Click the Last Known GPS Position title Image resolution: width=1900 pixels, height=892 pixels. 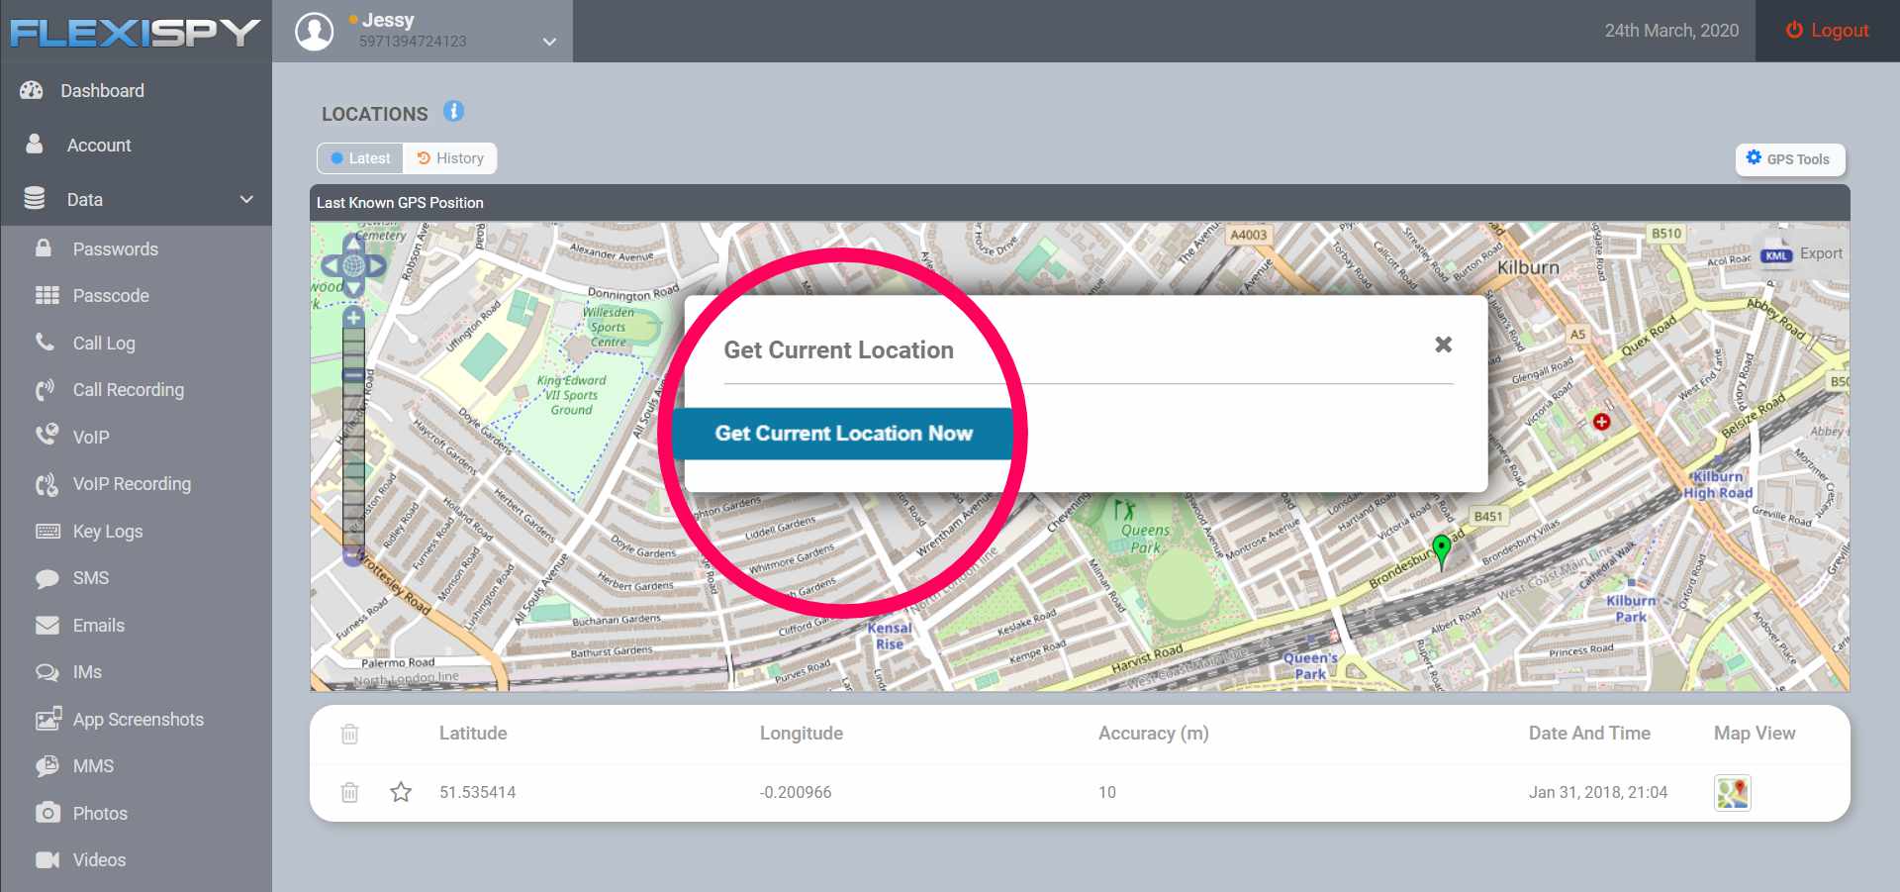pos(400,203)
